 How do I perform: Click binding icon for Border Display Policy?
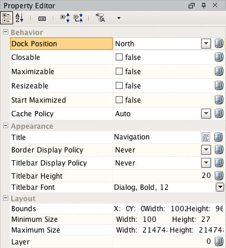219,150
